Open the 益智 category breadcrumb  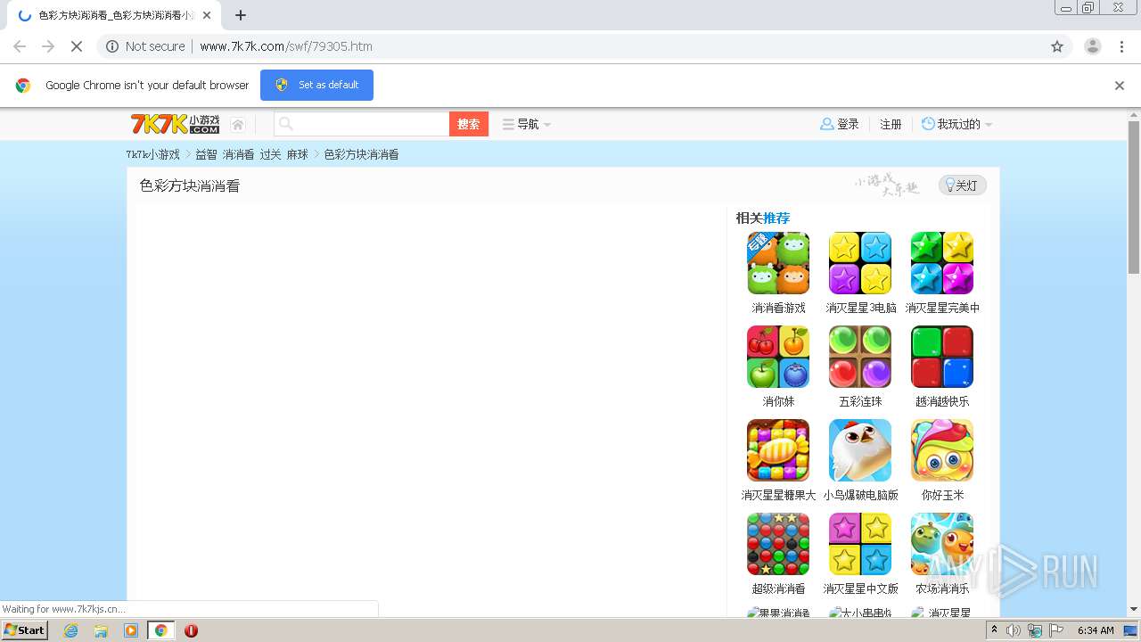click(x=206, y=154)
